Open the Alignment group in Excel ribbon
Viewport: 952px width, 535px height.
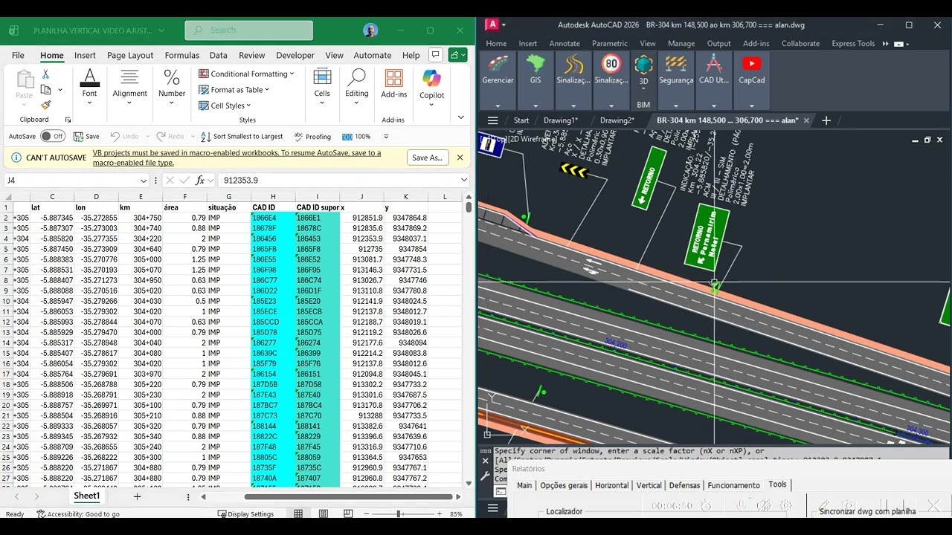coord(130,87)
